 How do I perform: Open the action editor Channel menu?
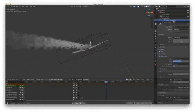click(x=38, y=79)
